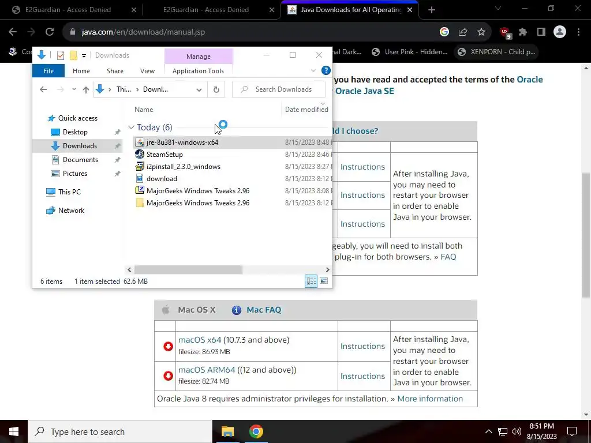Select the SteamSetup file
Viewport: 591px width, 443px height.
pyautogui.click(x=164, y=155)
